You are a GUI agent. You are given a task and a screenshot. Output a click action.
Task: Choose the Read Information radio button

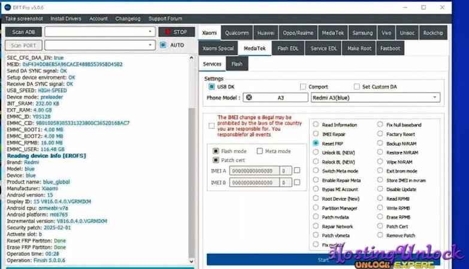click(x=316, y=125)
